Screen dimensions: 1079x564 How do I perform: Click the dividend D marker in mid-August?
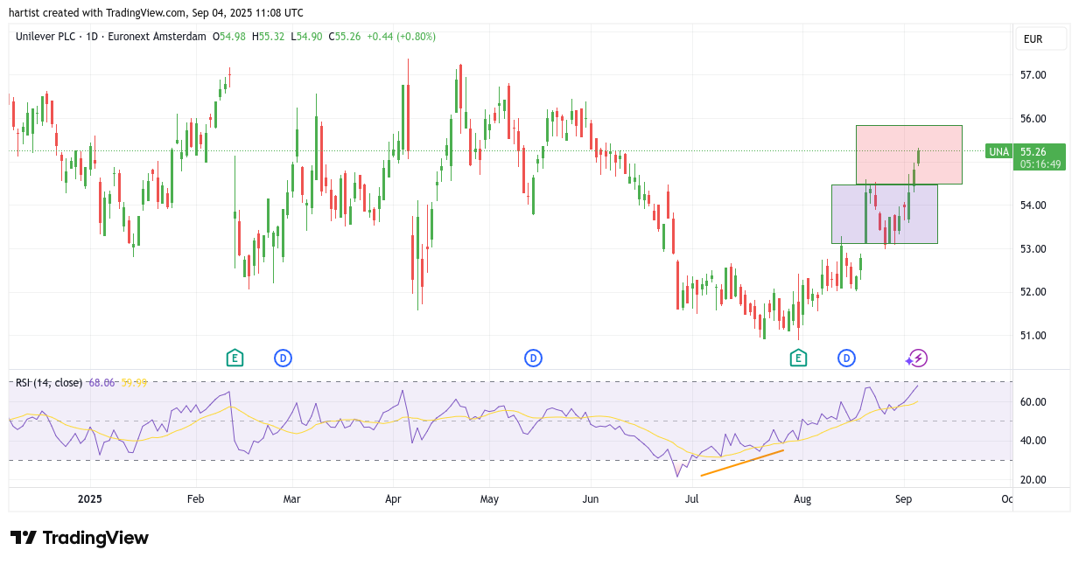pyautogui.click(x=846, y=358)
